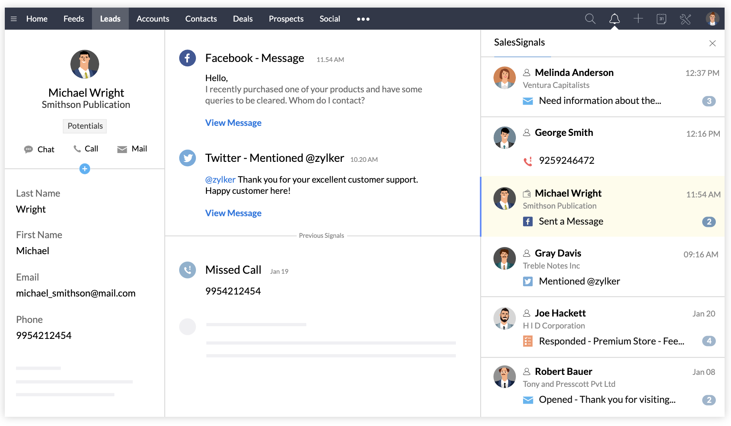Click the red missed call icon for George Smith

[528, 161]
